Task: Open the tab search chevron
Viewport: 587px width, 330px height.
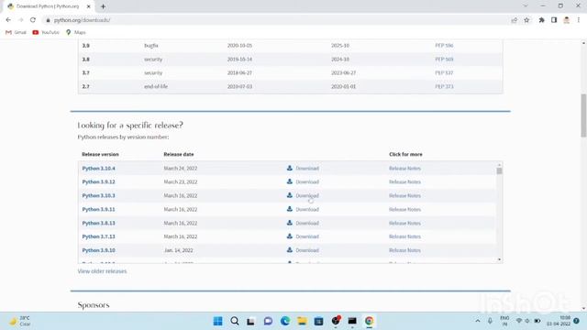Action: point(526,6)
